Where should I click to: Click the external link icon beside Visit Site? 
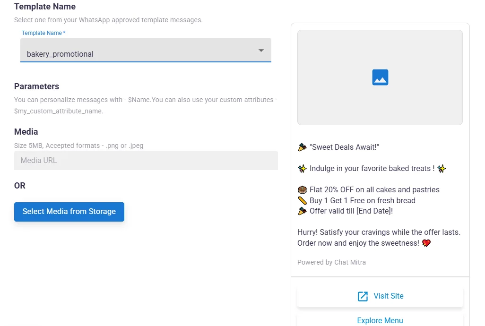click(363, 296)
